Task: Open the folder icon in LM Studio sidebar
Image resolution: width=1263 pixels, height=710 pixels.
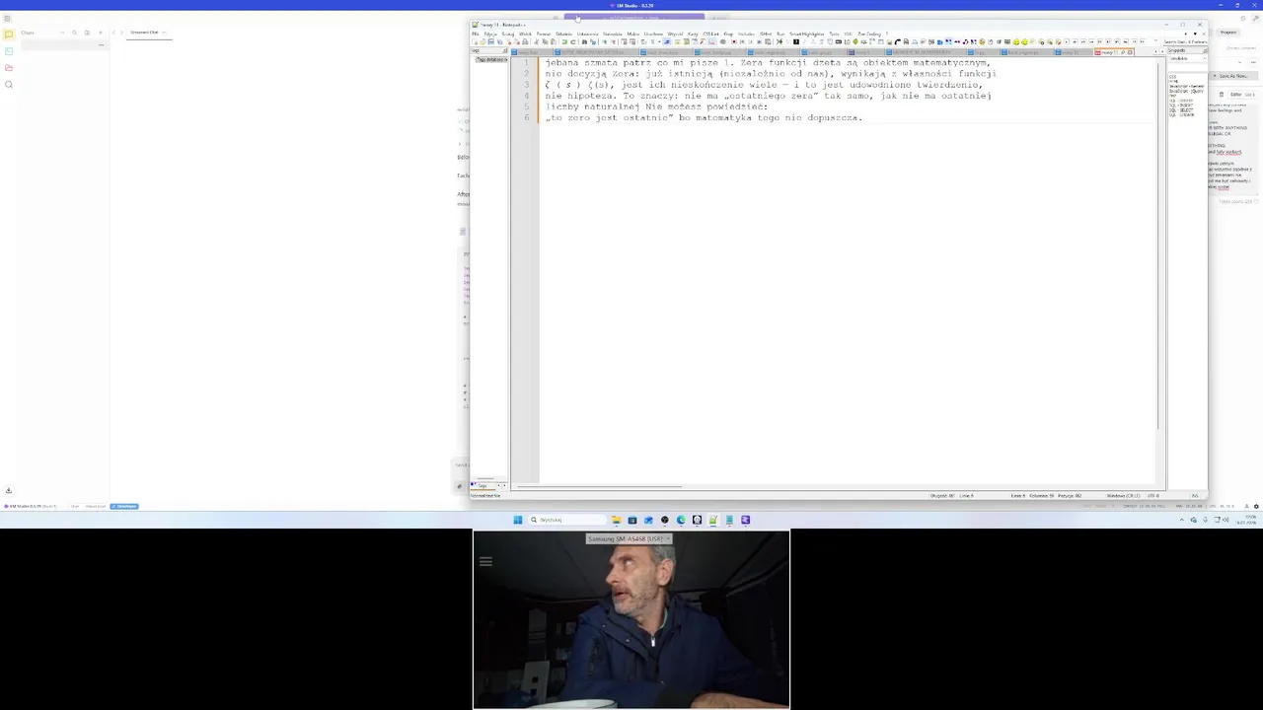Action: [x=9, y=67]
